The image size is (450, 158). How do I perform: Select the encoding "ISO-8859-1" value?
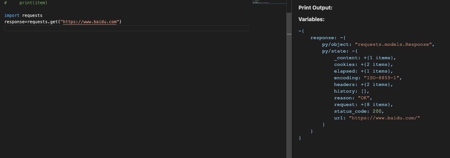coord(381,78)
